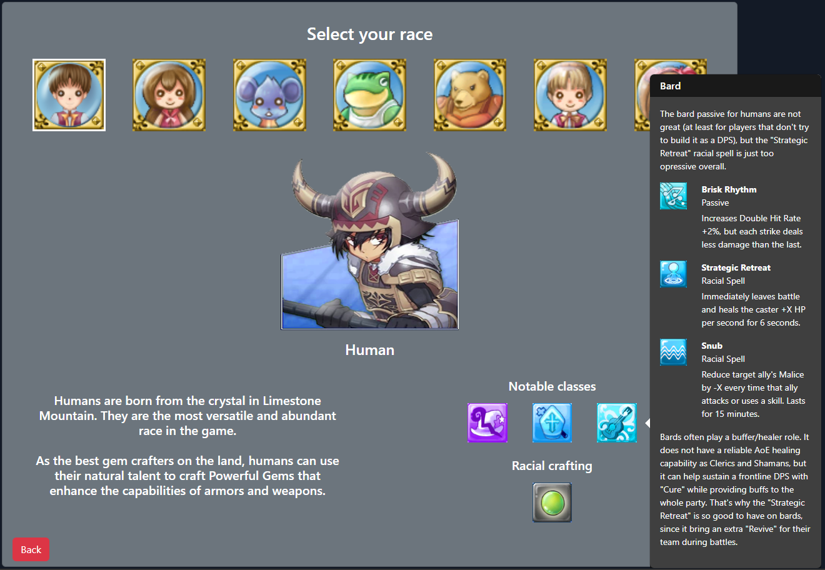Click the Strategic Retreat skill title
Viewport: 825px width, 570px height.
[736, 267]
